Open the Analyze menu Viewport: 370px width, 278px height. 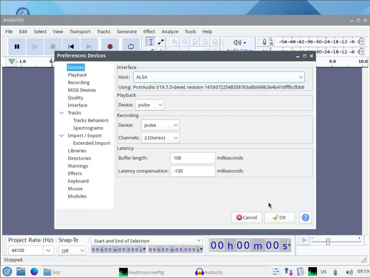coord(170,32)
